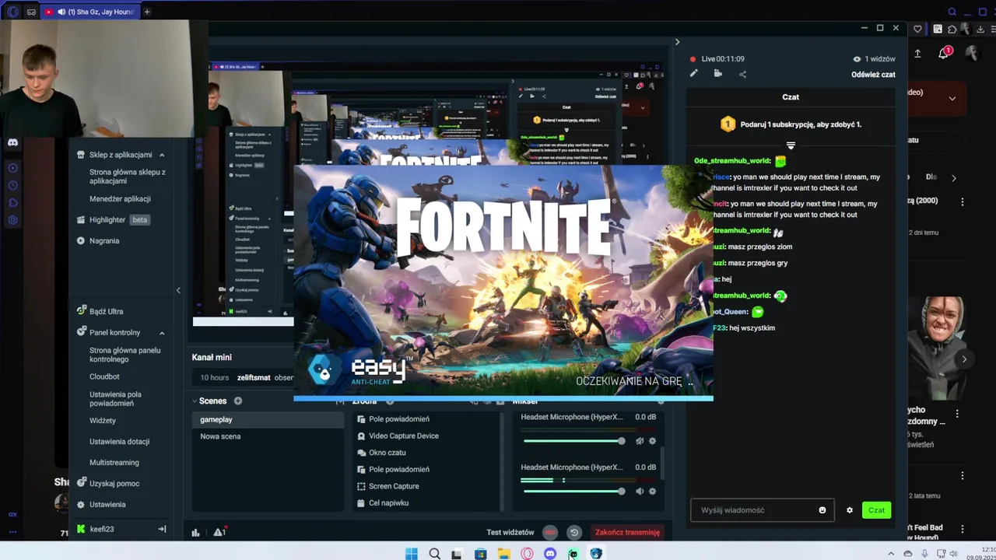
Task: Open Strona główna sklepu z aplikacjami
Action: (x=128, y=177)
